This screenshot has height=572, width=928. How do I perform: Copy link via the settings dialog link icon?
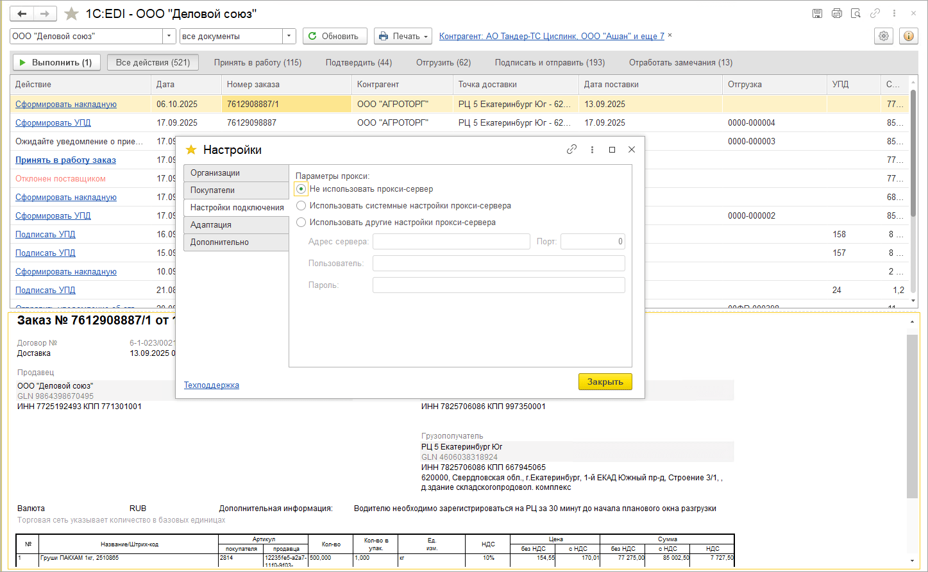pos(571,149)
